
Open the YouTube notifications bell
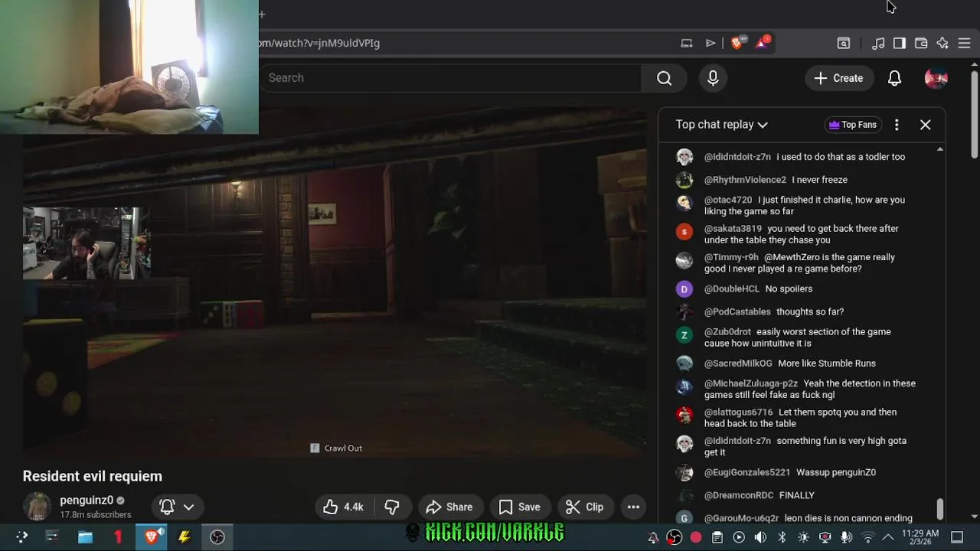pos(894,78)
